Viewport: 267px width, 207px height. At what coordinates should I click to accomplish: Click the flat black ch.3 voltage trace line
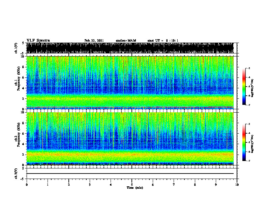click(130, 174)
